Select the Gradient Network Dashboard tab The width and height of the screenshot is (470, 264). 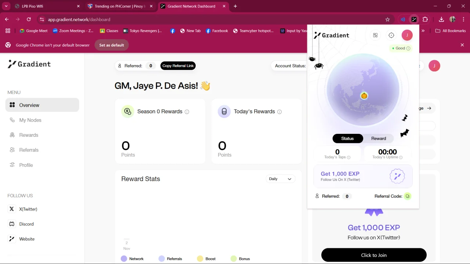click(194, 6)
